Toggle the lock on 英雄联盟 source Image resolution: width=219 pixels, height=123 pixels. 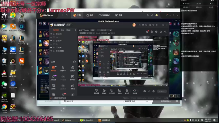tap(54, 51)
